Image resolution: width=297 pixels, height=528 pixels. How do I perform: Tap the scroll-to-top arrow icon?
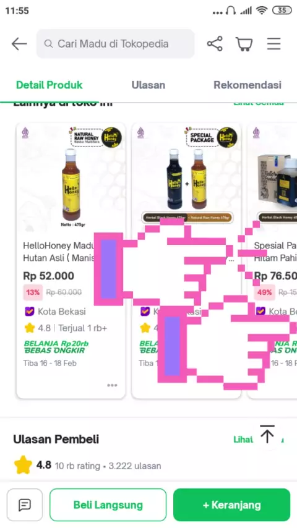(x=267, y=435)
